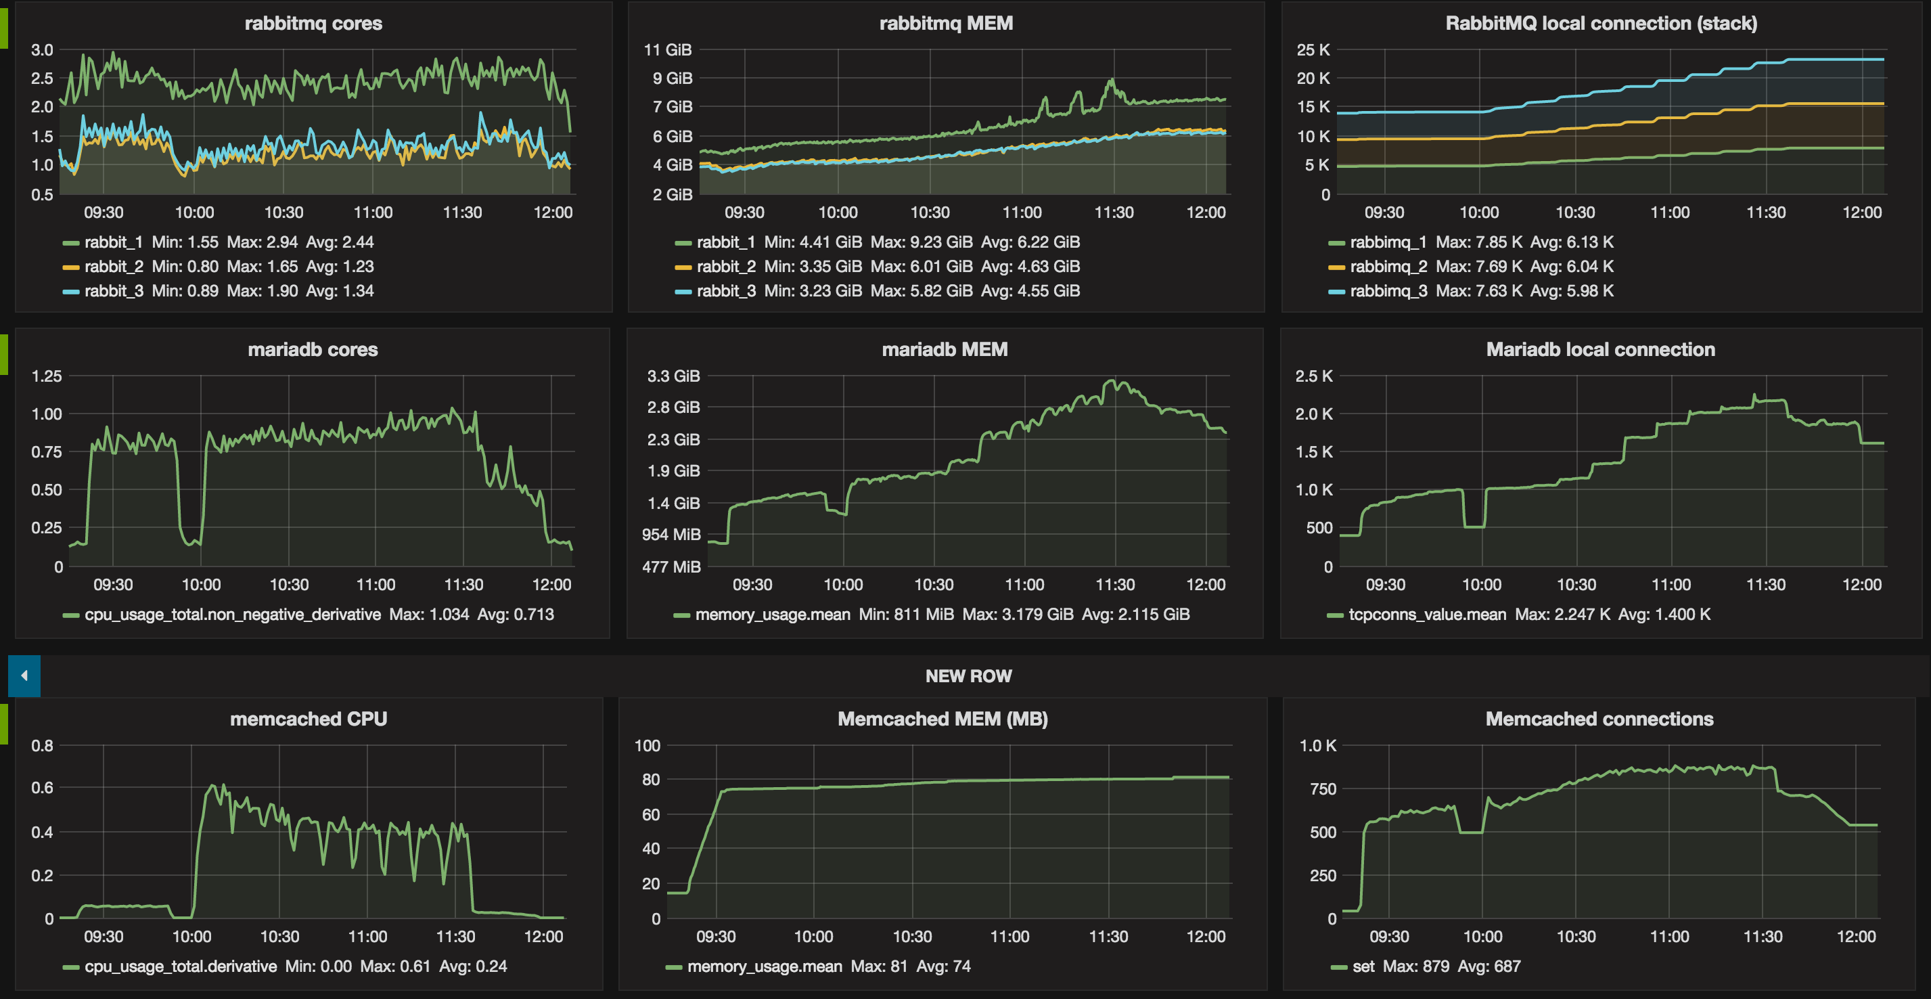Click rabbit_1 green line icon in rabbitmq cores legend
Image resolution: width=1931 pixels, height=999 pixels.
click(x=71, y=242)
